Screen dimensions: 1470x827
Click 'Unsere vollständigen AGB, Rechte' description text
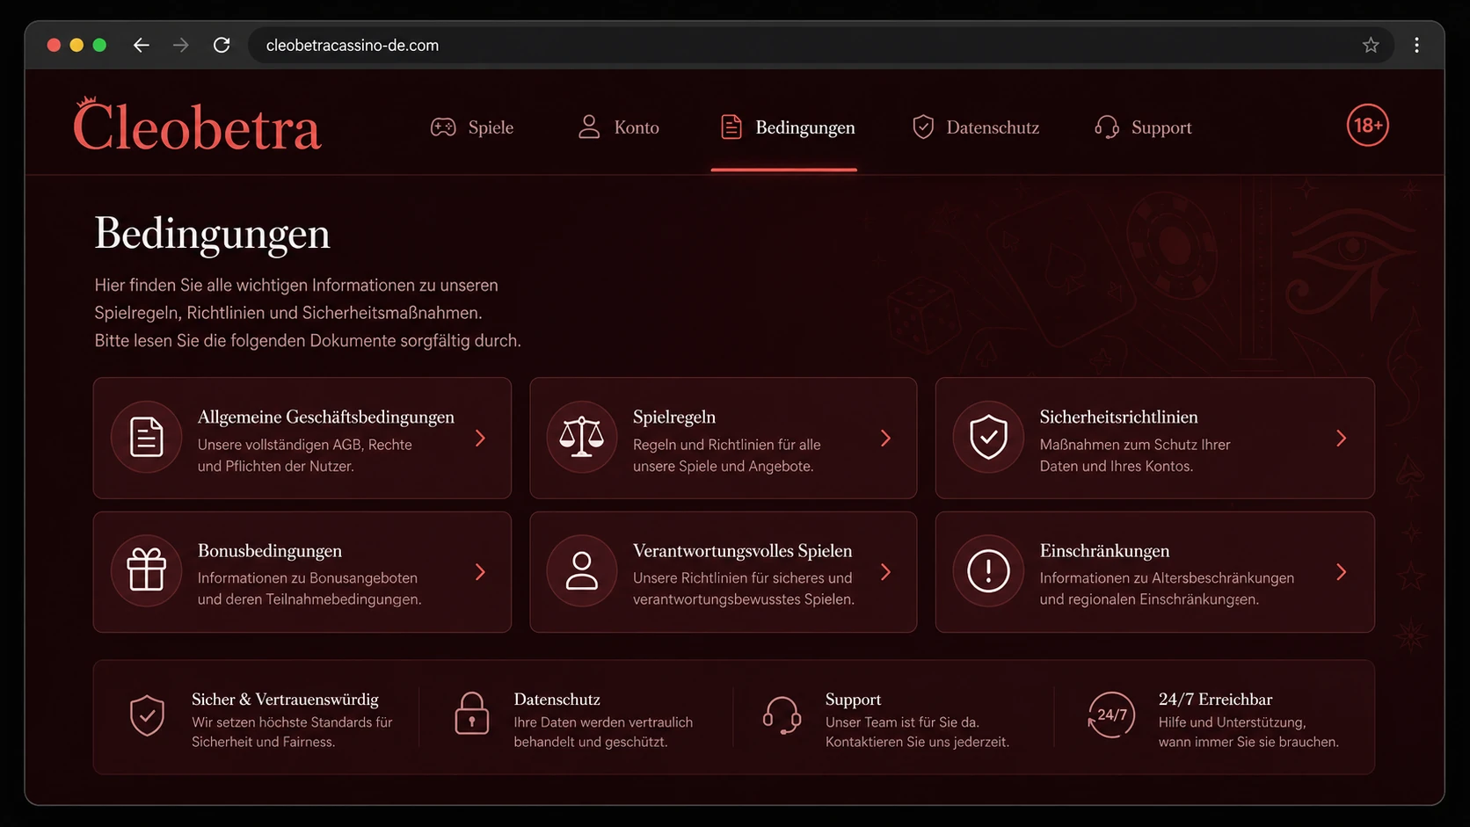304,445
